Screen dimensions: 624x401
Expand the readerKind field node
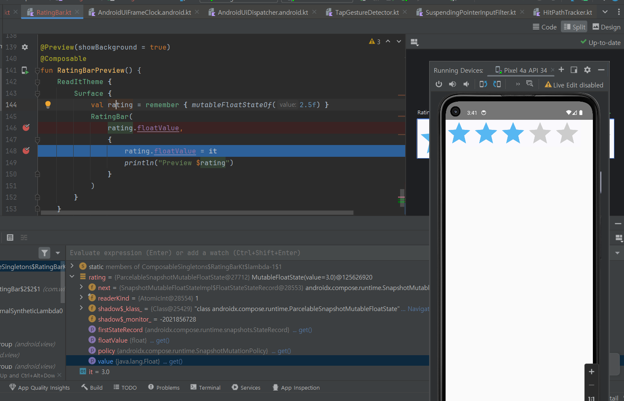(81, 298)
